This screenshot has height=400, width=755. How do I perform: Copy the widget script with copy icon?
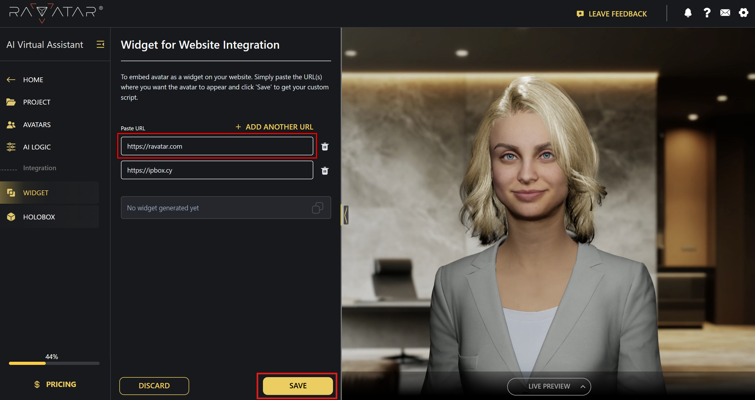[317, 208]
